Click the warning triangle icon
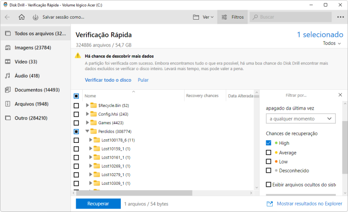This screenshot has width=348, height=212. (78, 56)
